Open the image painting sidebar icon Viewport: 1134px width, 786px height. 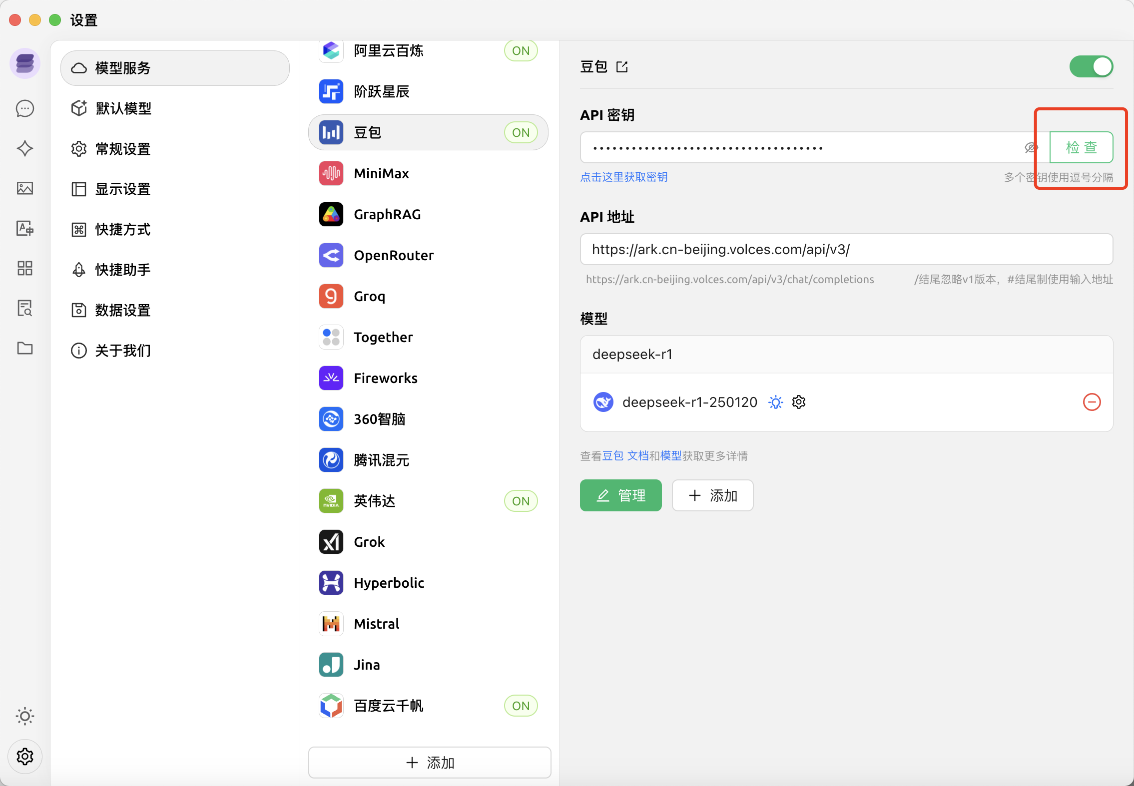[x=25, y=188]
